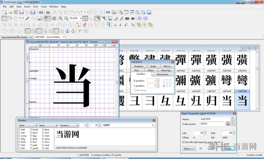Click the Find binoculars icon
Image resolution: width=264 pixels, height=159 pixels.
48,12
